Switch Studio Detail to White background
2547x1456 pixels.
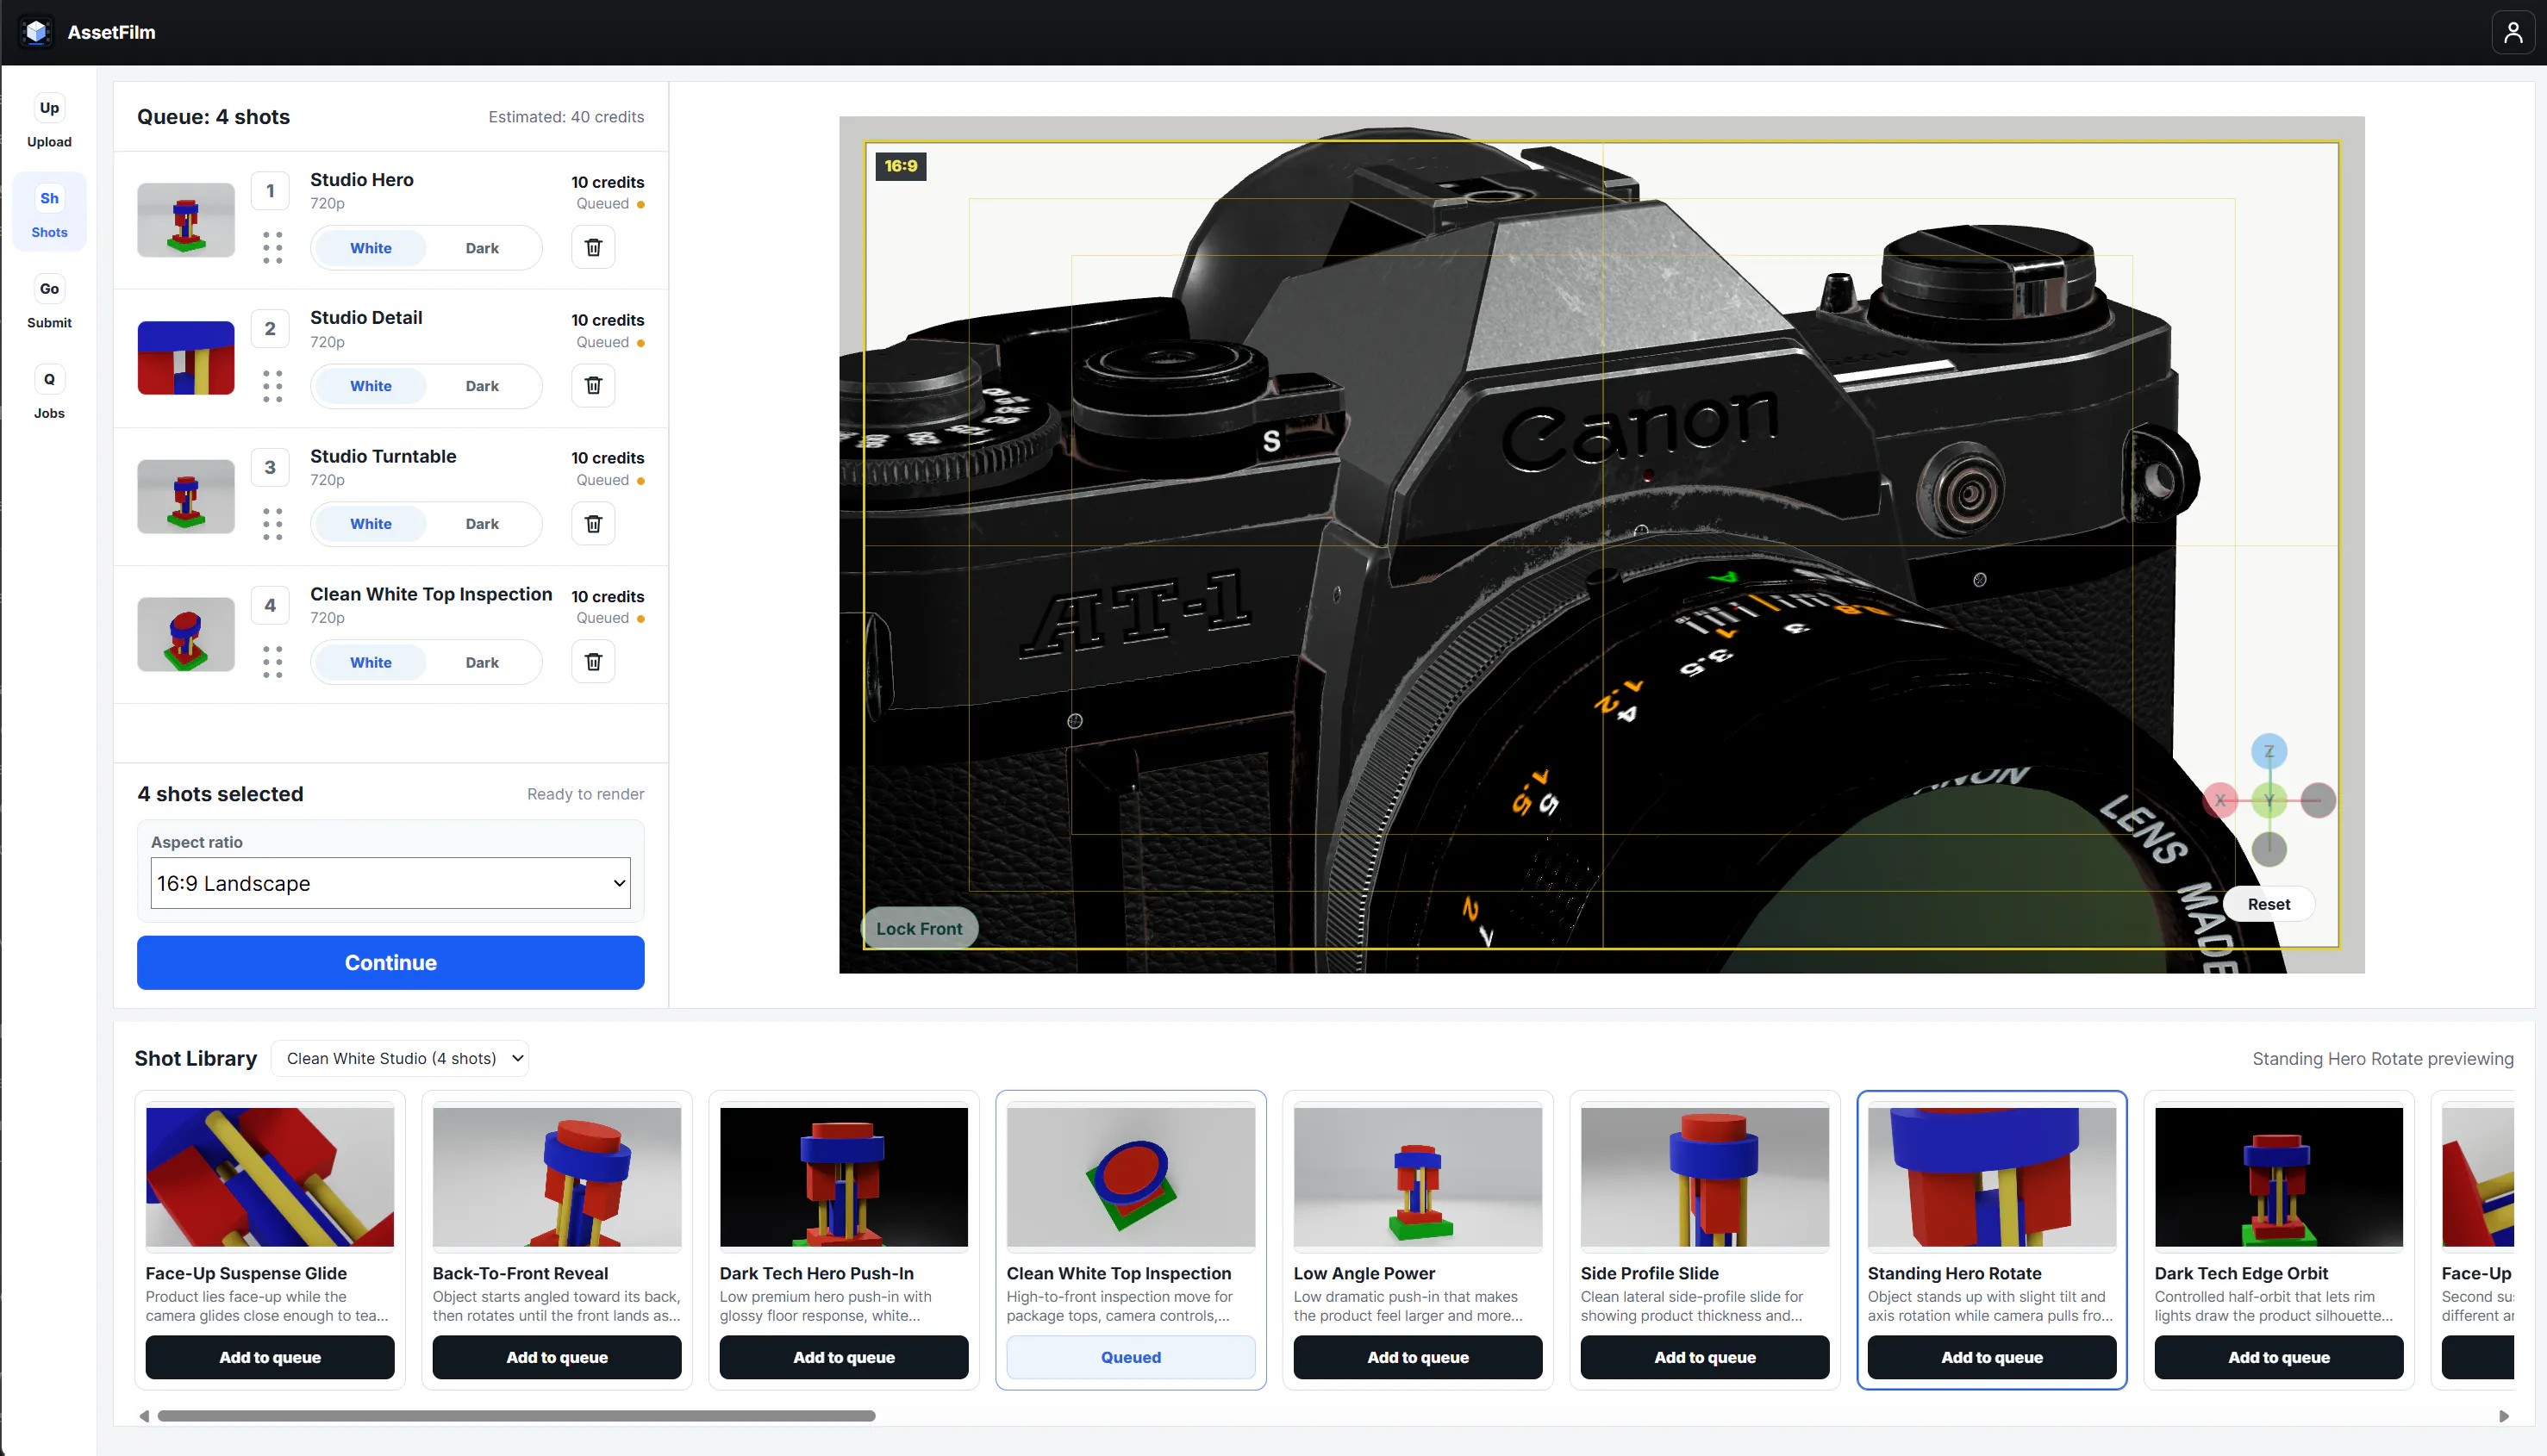point(370,386)
